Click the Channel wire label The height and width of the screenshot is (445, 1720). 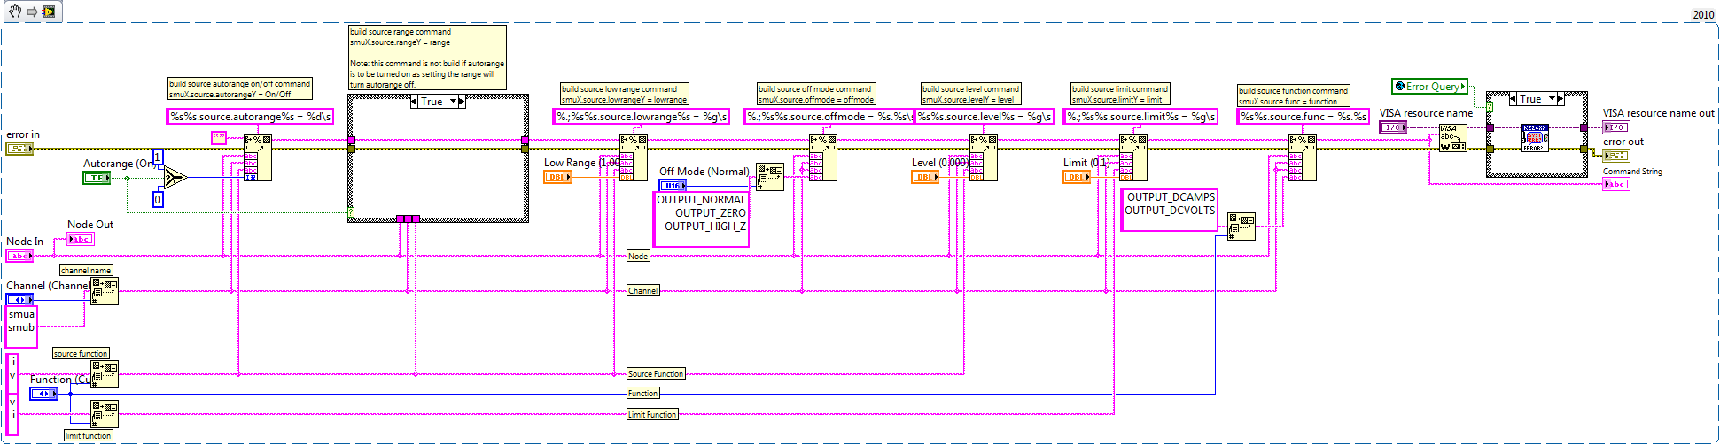tap(642, 290)
